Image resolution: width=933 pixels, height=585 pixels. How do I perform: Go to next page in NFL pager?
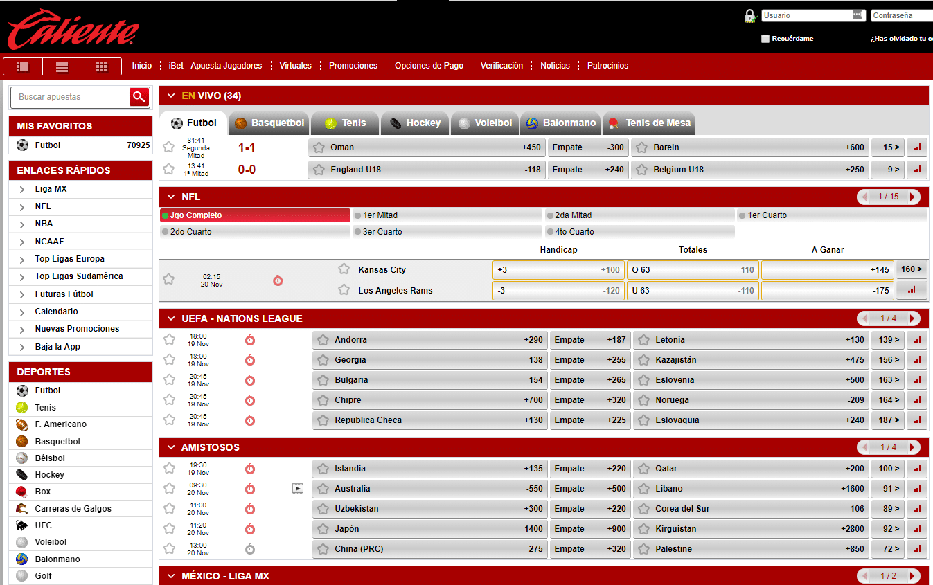[x=912, y=197]
